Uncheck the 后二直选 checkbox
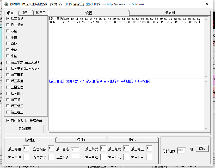 (8, 19)
